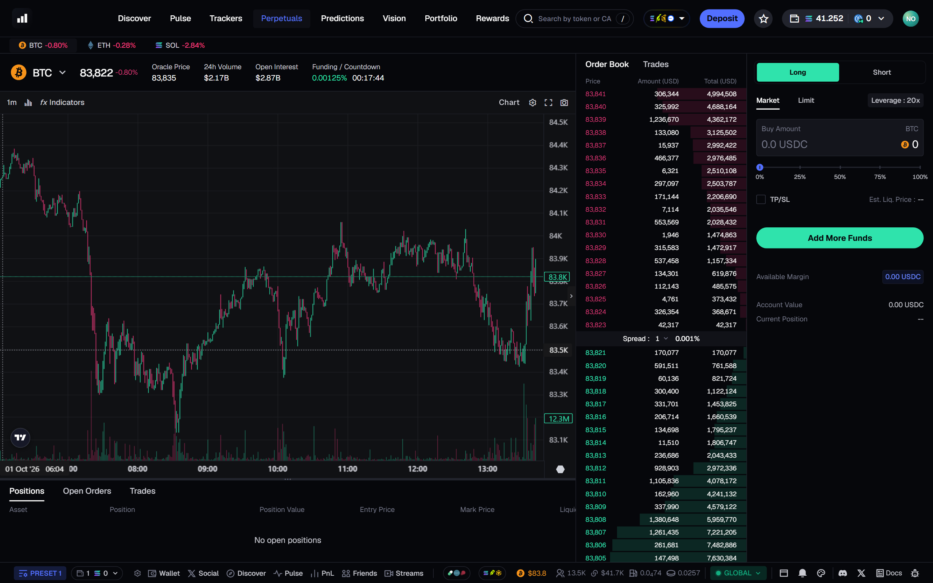Open fx Indicators menu

[x=62, y=102]
